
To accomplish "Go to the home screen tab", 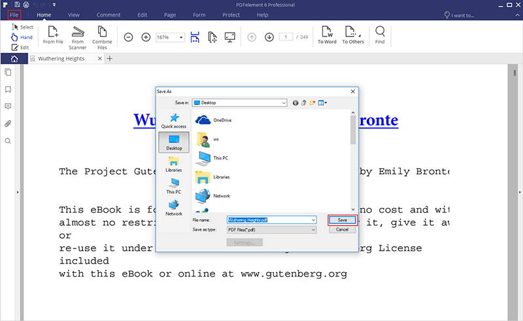I will [x=14, y=59].
